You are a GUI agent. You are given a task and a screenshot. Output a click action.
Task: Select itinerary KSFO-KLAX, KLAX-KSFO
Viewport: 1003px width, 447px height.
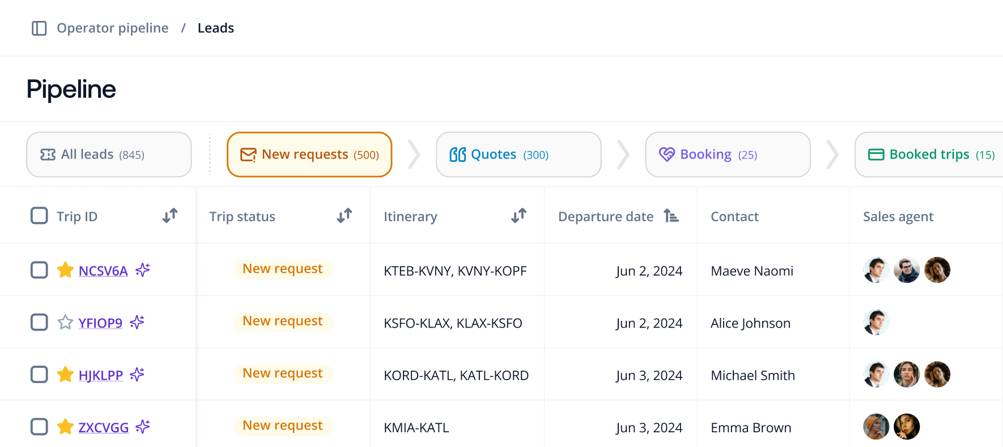click(453, 323)
